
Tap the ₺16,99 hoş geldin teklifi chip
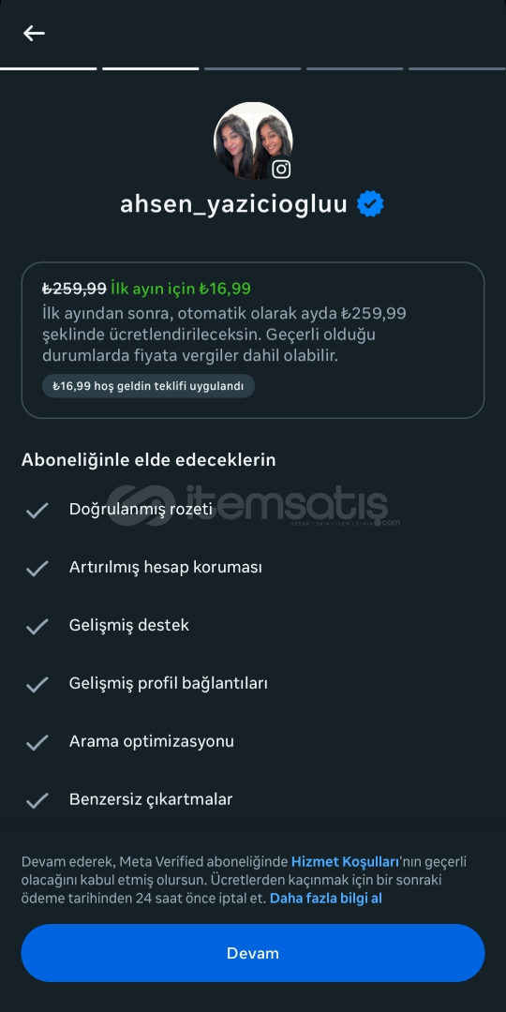[148, 386]
